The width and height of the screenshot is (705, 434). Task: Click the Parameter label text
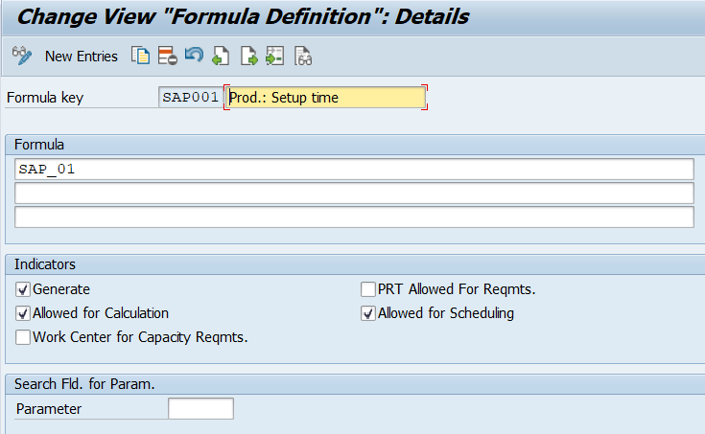point(49,409)
